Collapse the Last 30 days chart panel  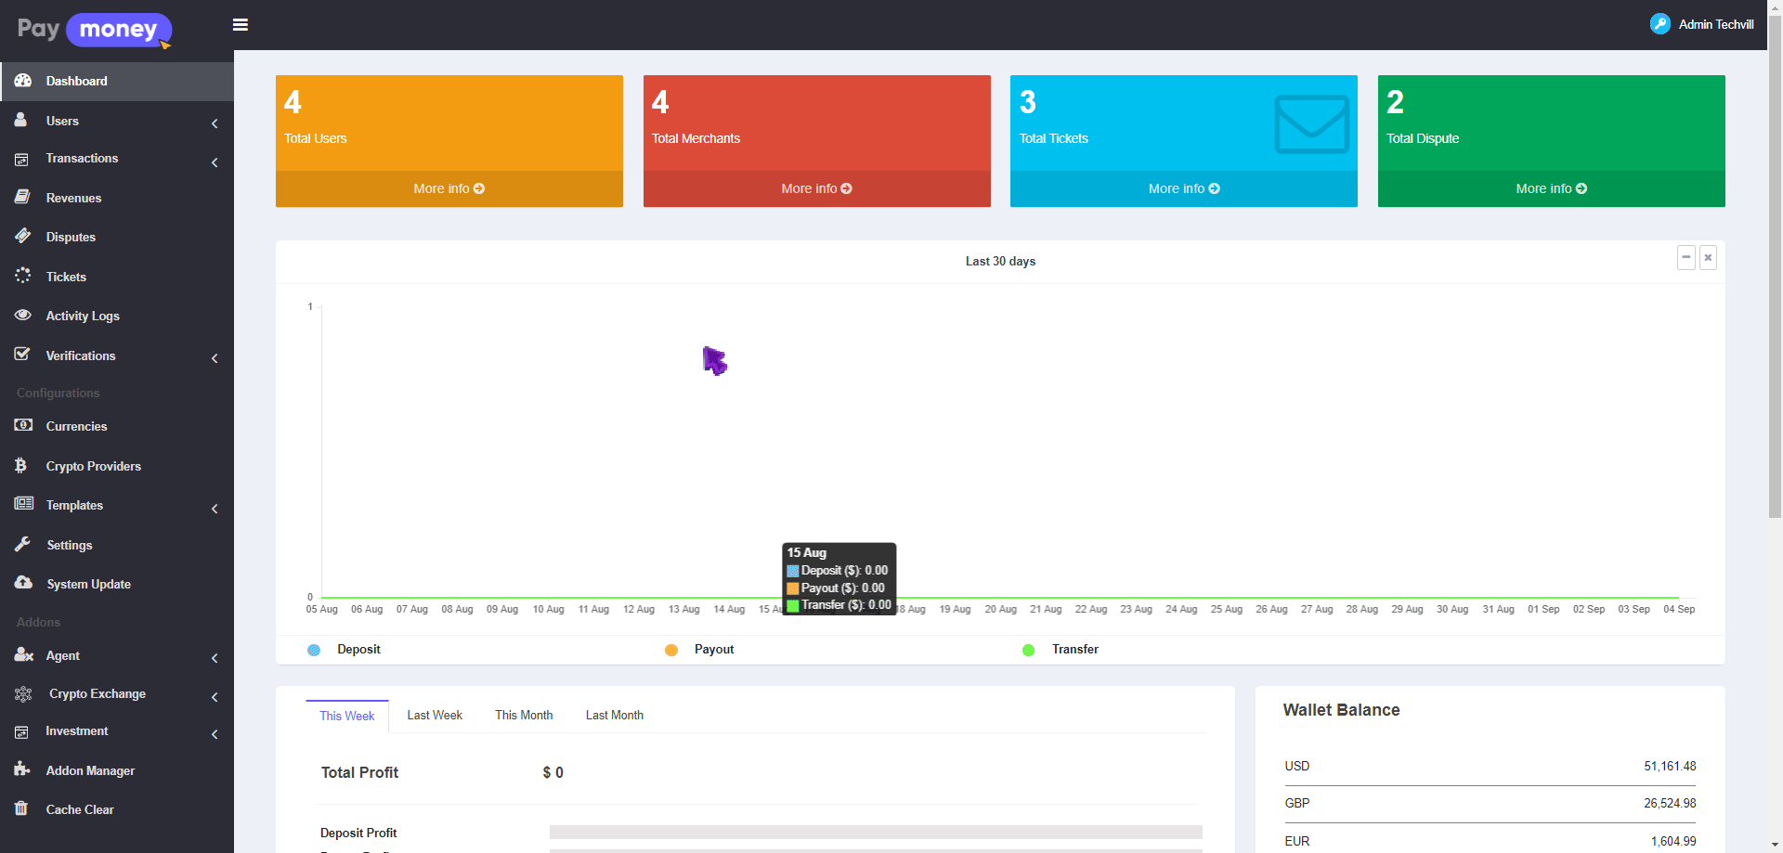(x=1686, y=257)
